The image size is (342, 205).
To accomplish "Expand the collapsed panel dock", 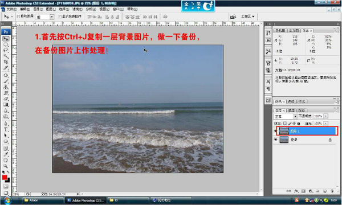I will 270,24.
